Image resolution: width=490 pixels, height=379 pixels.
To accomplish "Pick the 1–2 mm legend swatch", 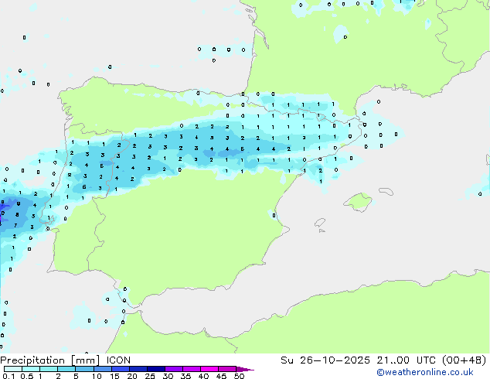I will (x=49, y=369).
